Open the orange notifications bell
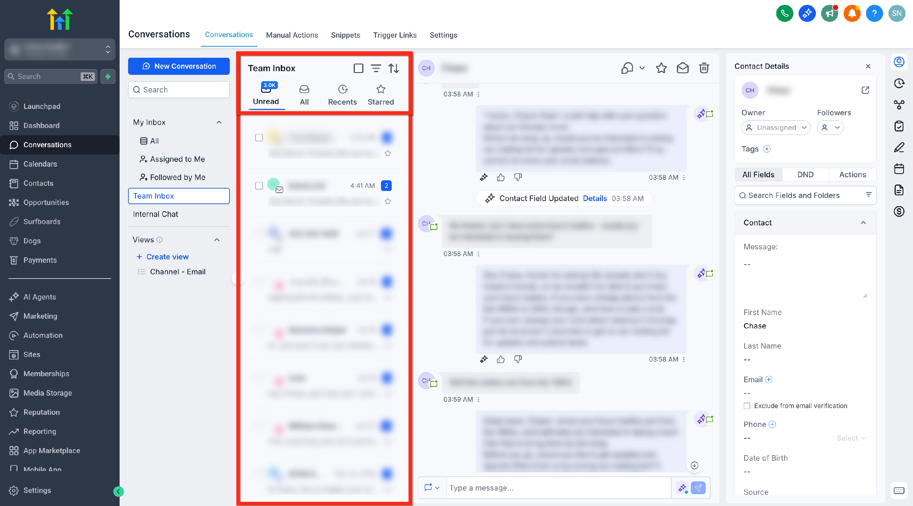This screenshot has height=506, width=913. click(852, 13)
